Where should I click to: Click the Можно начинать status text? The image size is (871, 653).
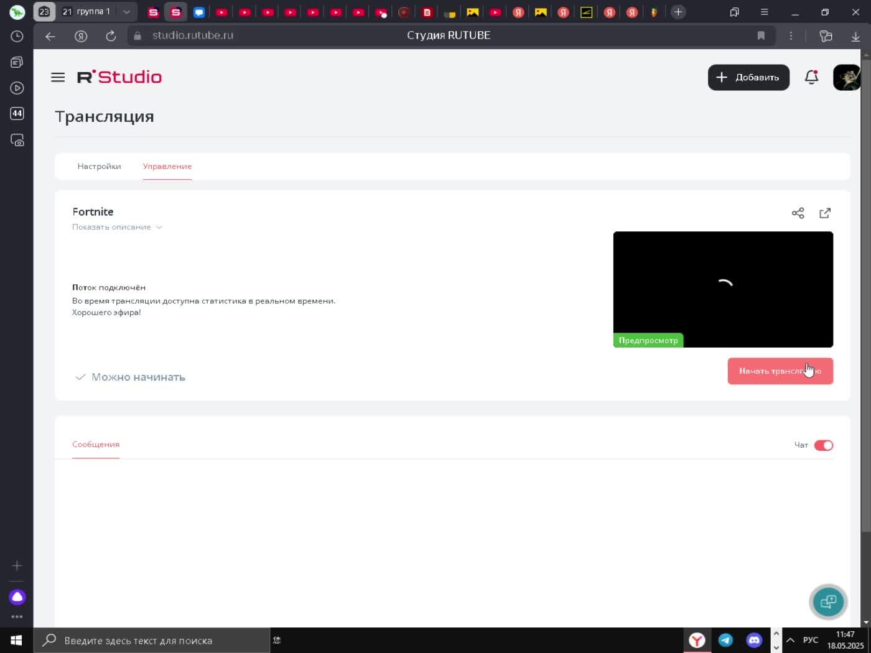click(138, 377)
